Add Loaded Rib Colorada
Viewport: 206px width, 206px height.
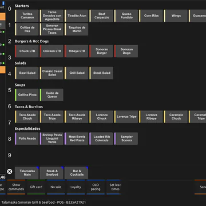(x=101, y=138)
